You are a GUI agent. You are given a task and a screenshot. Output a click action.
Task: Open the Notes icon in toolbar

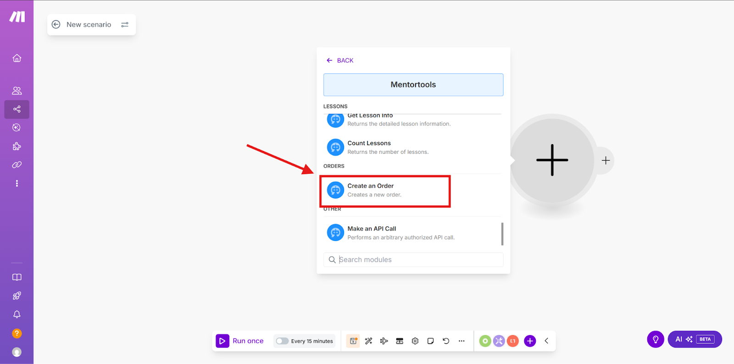tap(430, 341)
